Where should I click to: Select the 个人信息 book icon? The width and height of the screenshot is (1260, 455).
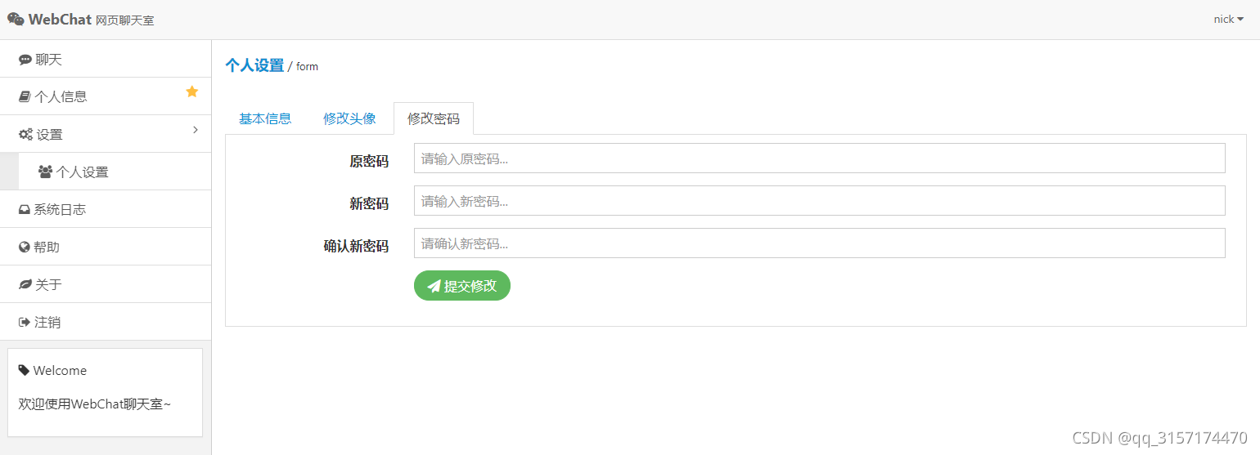(x=25, y=96)
